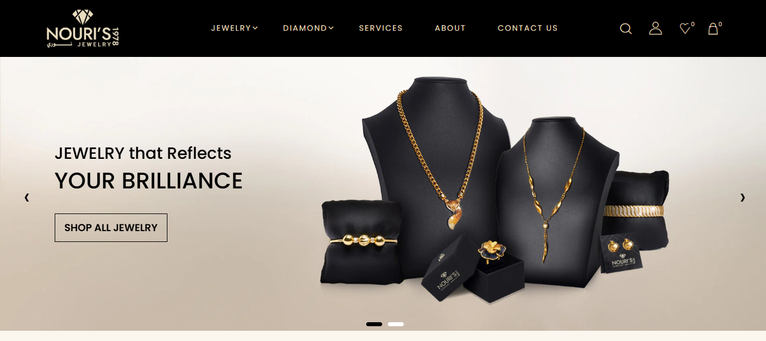
Task: Open the Jewelry navigation menu
Action: (231, 28)
